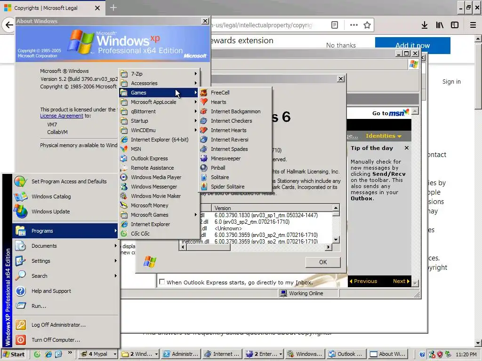482x361 pixels.
Task: Start Internet Checkers game
Action: (235, 121)
